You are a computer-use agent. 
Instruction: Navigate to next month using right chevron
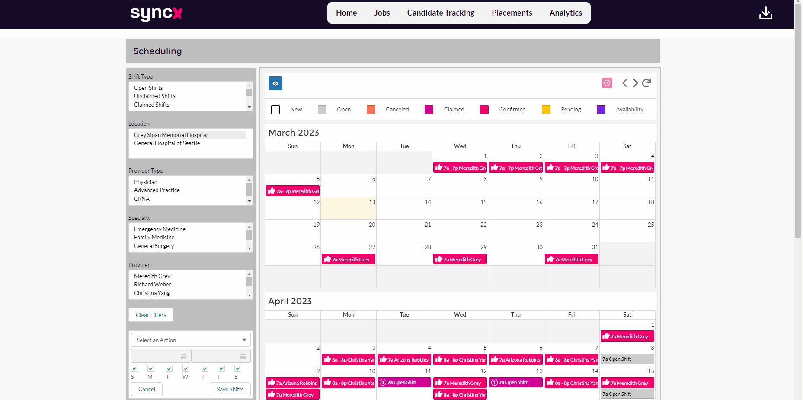click(x=635, y=83)
